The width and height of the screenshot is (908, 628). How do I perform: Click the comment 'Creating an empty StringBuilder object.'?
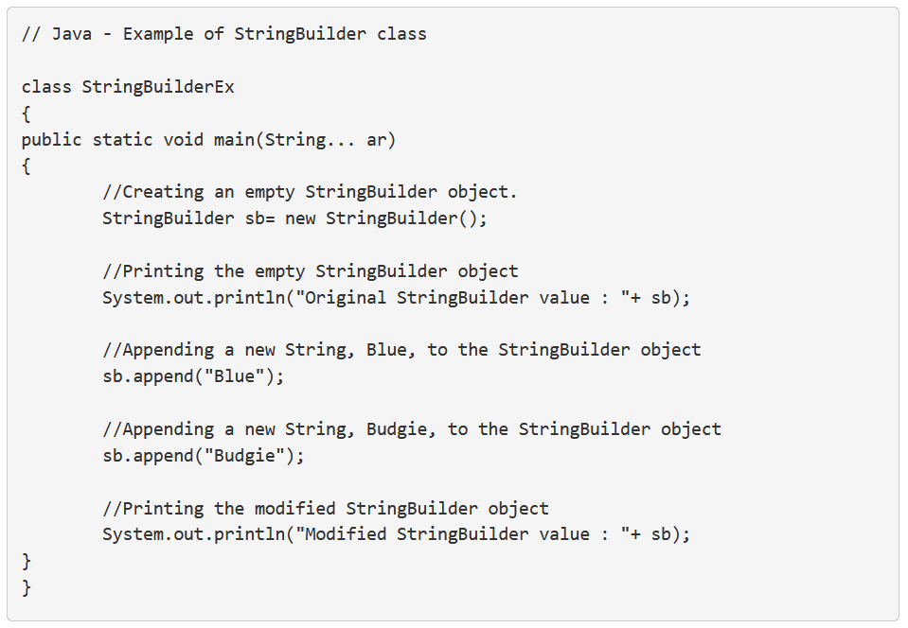pos(310,192)
